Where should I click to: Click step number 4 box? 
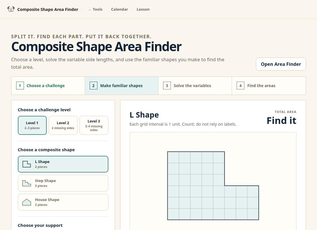click(x=240, y=86)
